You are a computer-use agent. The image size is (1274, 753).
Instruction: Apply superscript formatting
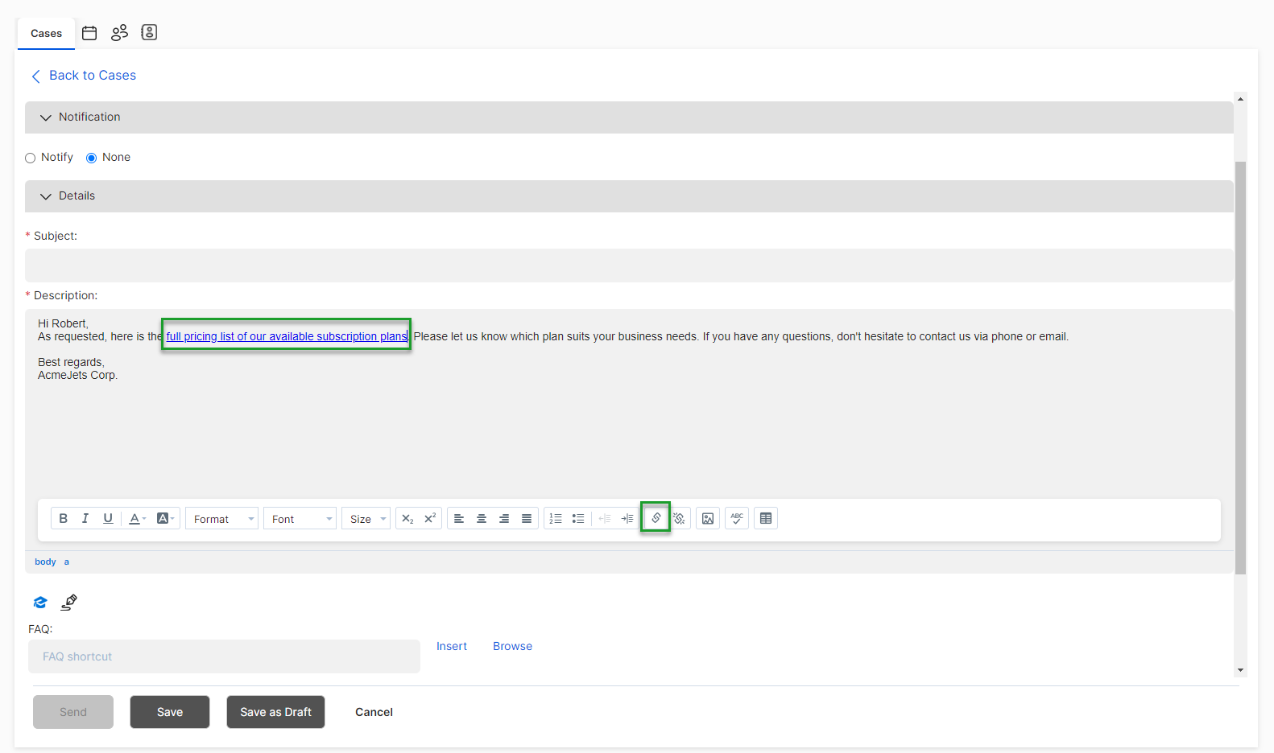point(430,519)
